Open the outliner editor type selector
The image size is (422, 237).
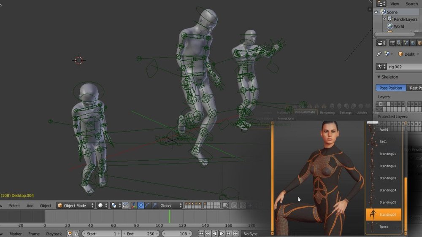pyautogui.click(x=381, y=3)
